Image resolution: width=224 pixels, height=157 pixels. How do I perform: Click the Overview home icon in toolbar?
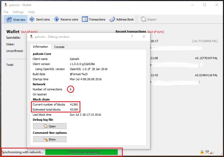pos(9,19)
